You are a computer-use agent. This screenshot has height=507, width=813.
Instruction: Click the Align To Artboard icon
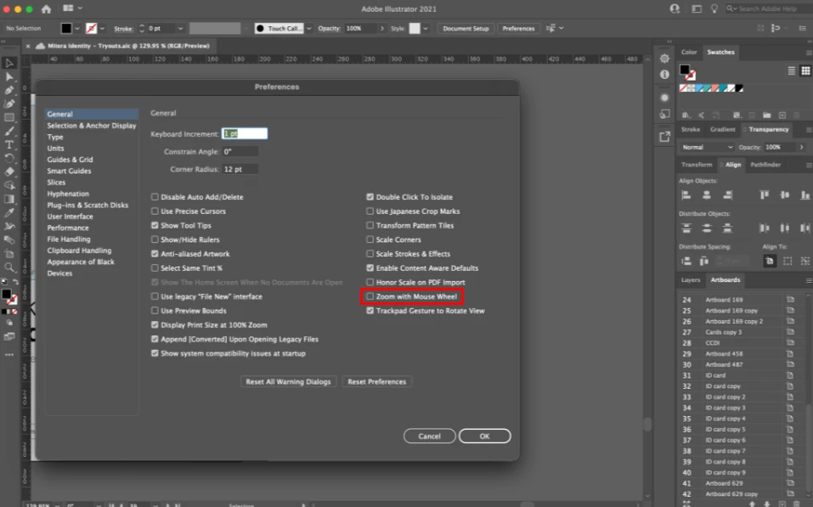(770, 261)
